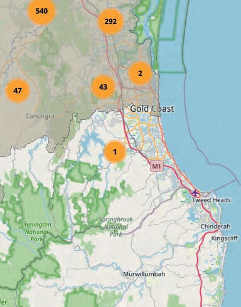The height and width of the screenshot is (307, 241).
Task: Click the pink M1 motorway shield
Action: point(157,166)
